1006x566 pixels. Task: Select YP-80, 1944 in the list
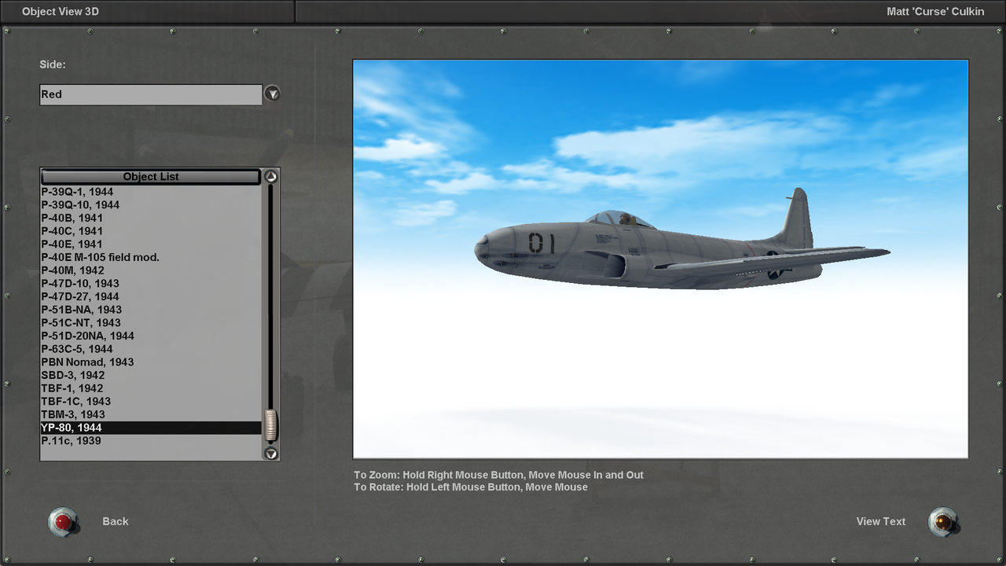tap(118, 427)
